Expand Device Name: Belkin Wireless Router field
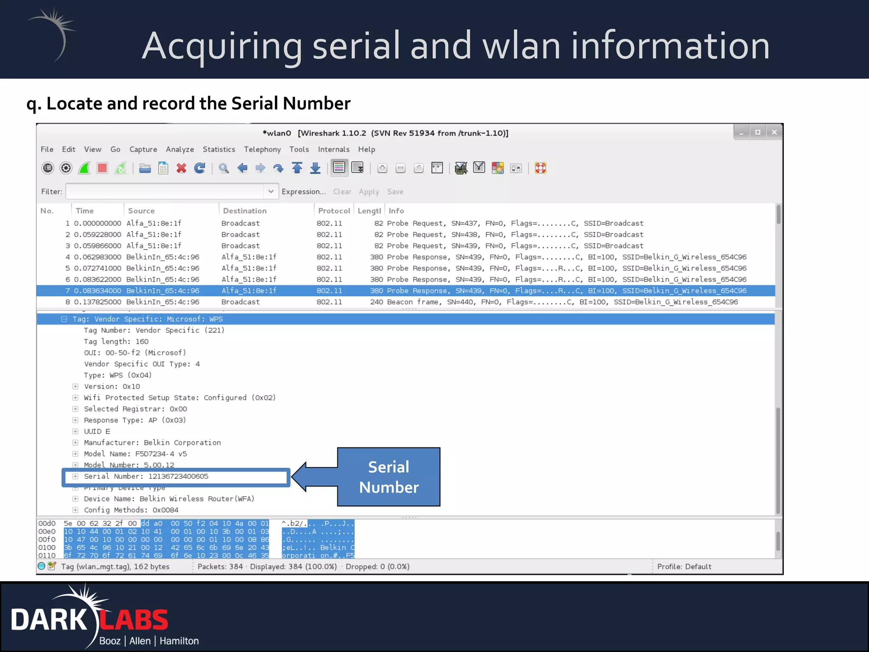Viewport: 869px width, 652px height. (75, 499)
